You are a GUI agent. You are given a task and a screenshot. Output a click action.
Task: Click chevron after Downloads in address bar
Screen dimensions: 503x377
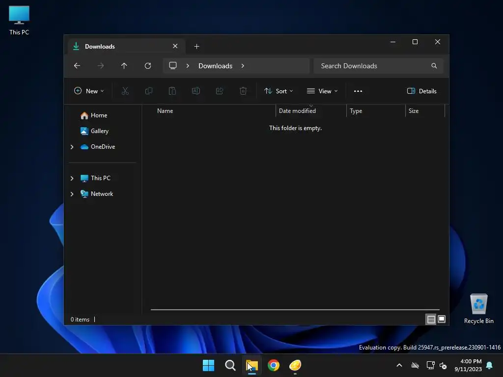(x=243, y=66)
